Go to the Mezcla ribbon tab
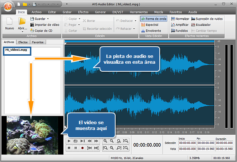The width and height of the screenshot is (237, 162). point(159,12)
